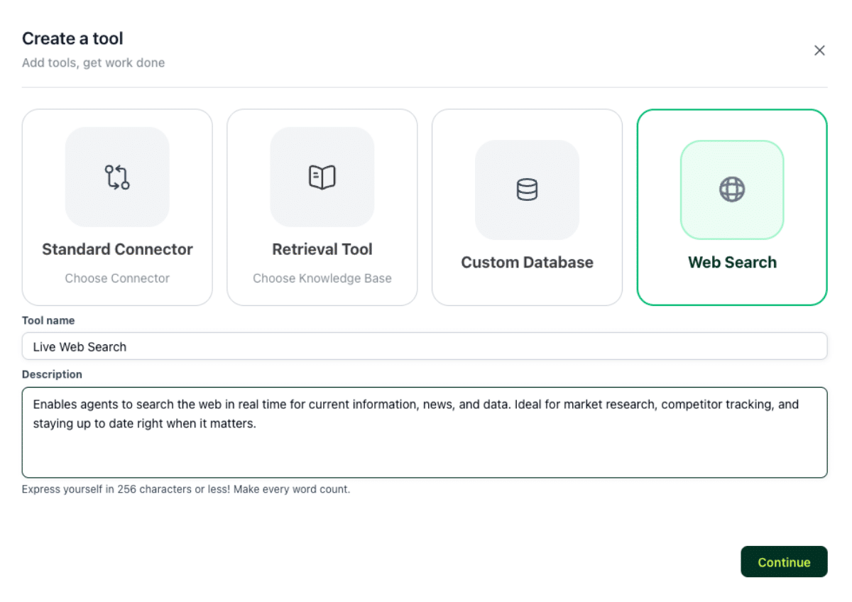
Task: Select the Web Search title text
Action: click(732, 262)
